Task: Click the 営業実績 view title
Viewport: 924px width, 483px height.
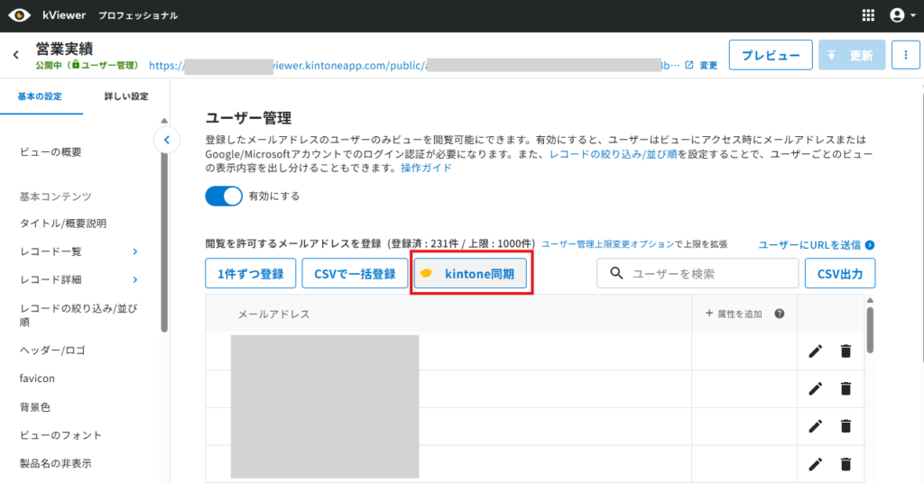Action: tap(64, 49)
